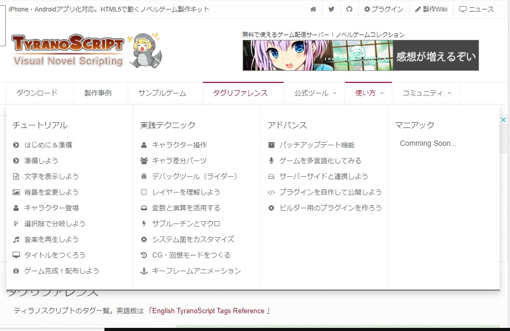
Task: Open the デバッグツール（ライダー） page
Action: pos(195,176)
